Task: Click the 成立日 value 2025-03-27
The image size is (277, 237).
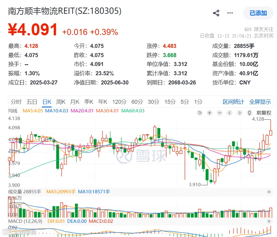Action: pos(44,83)
